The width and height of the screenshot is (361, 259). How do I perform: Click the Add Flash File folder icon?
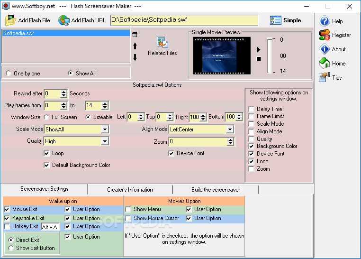[x=10, y=20]
